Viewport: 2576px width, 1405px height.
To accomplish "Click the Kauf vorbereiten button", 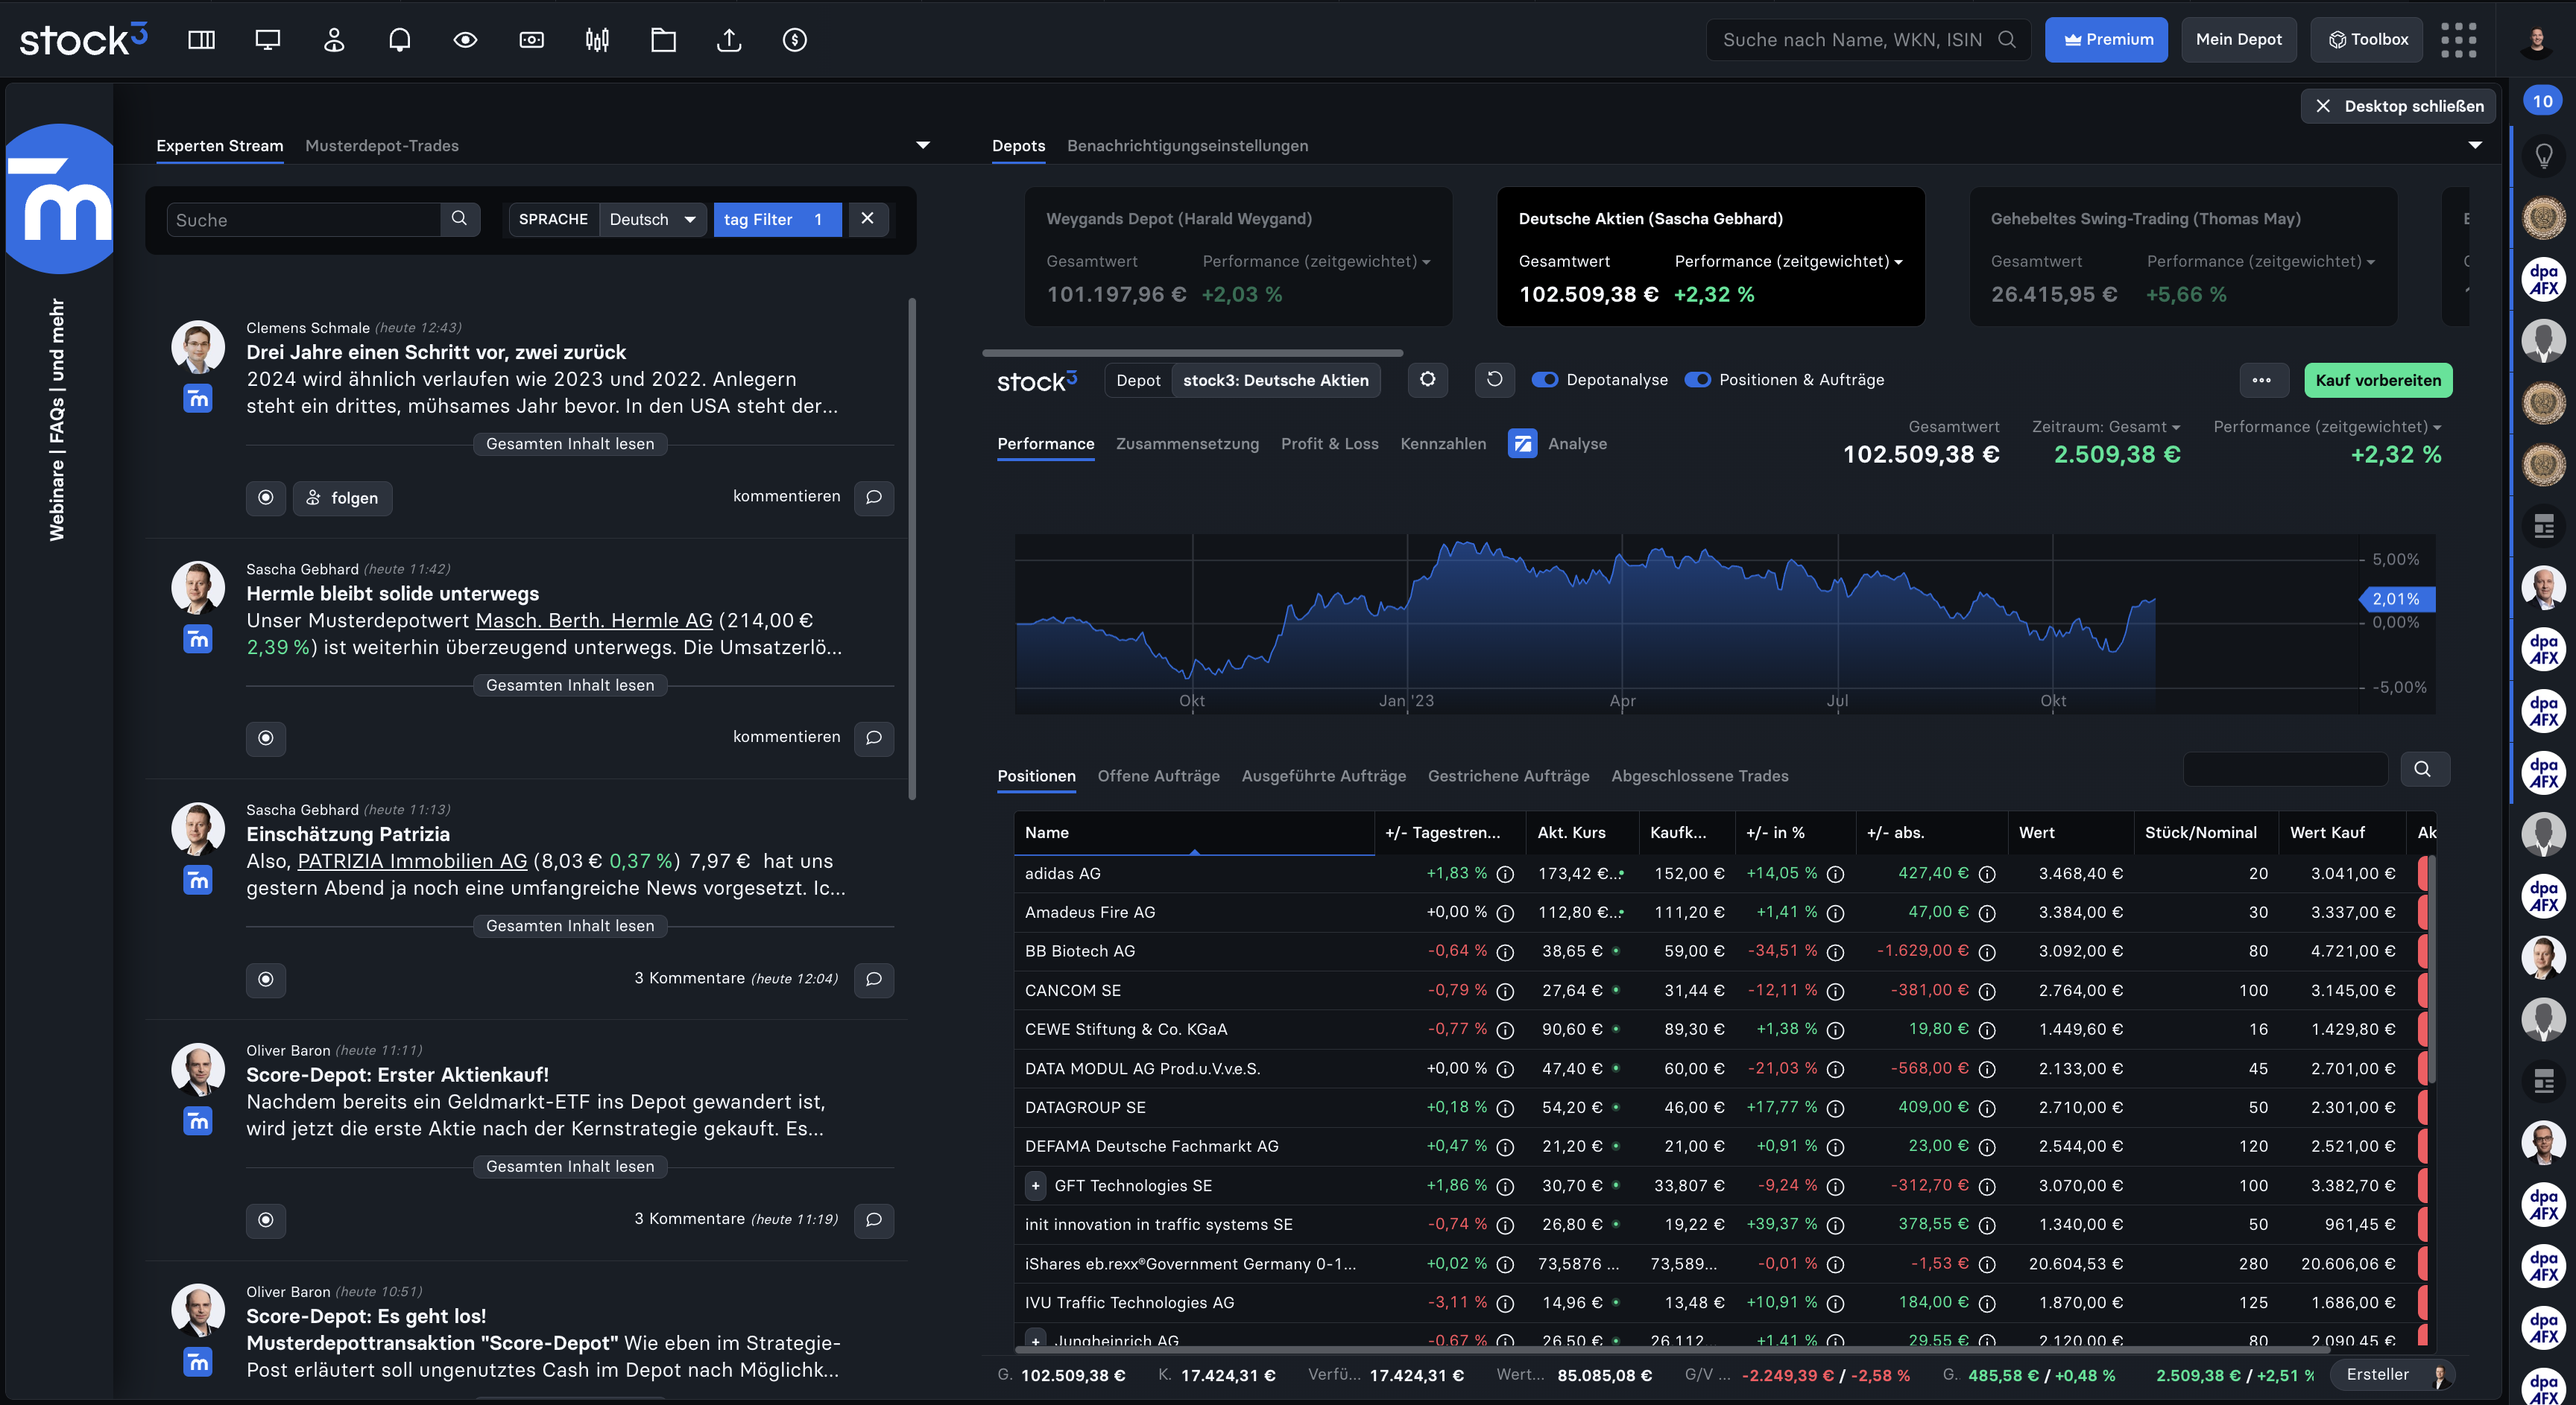I will (2377, 380).
